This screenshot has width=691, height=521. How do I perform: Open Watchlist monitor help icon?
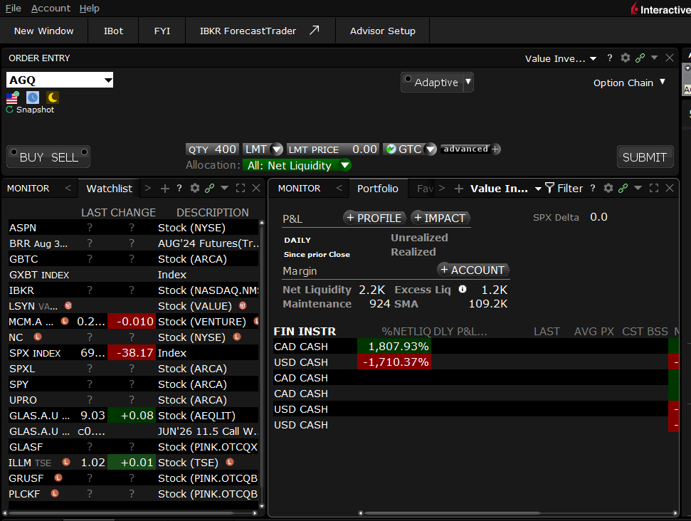pos(179,188)
